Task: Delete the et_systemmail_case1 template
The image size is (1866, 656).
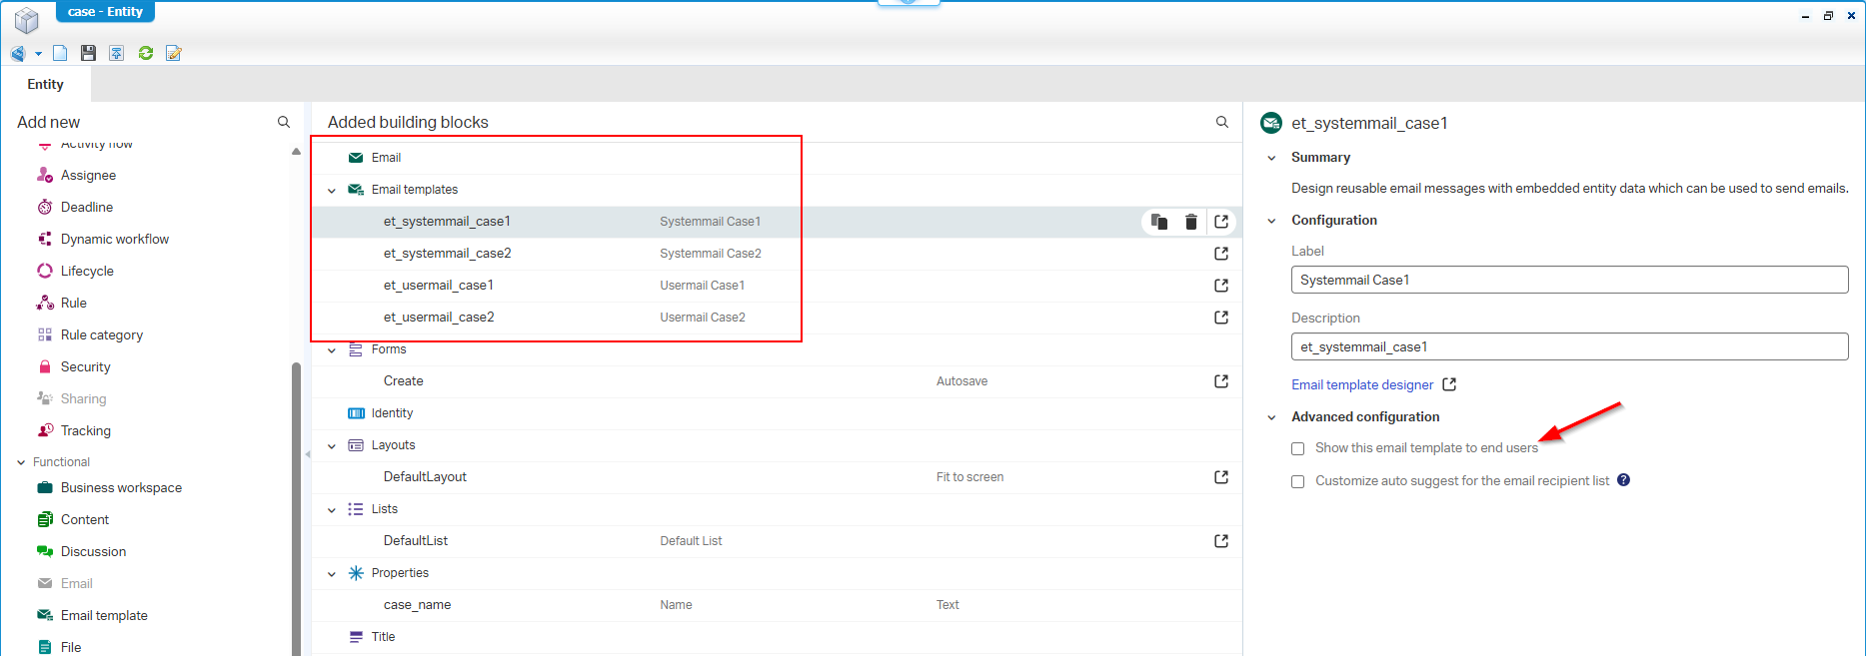Action: (1190, 222)
